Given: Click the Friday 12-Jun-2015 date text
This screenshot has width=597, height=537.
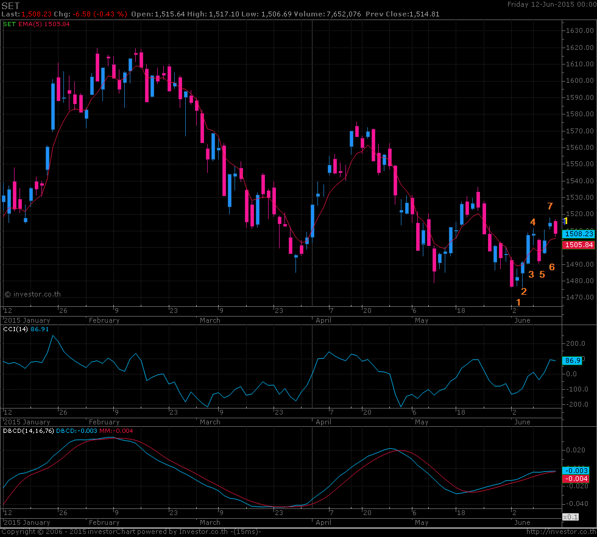Looking at the screenshot, I should [550, 4].
